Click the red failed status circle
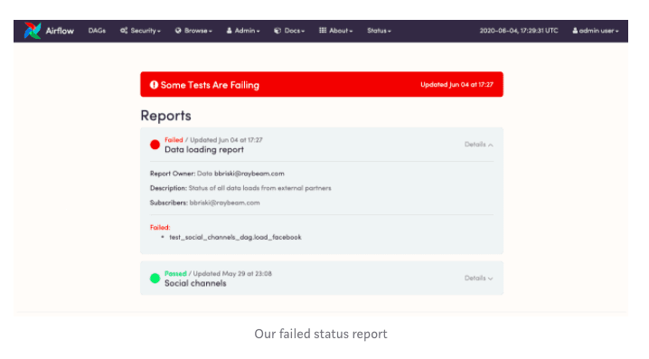 155,145
